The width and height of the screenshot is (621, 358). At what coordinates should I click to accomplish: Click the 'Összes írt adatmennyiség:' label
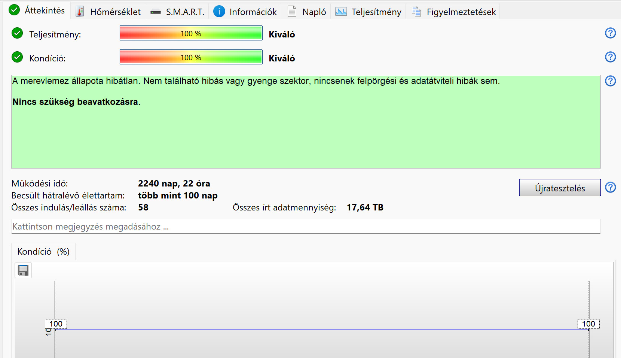click(284, 207)
